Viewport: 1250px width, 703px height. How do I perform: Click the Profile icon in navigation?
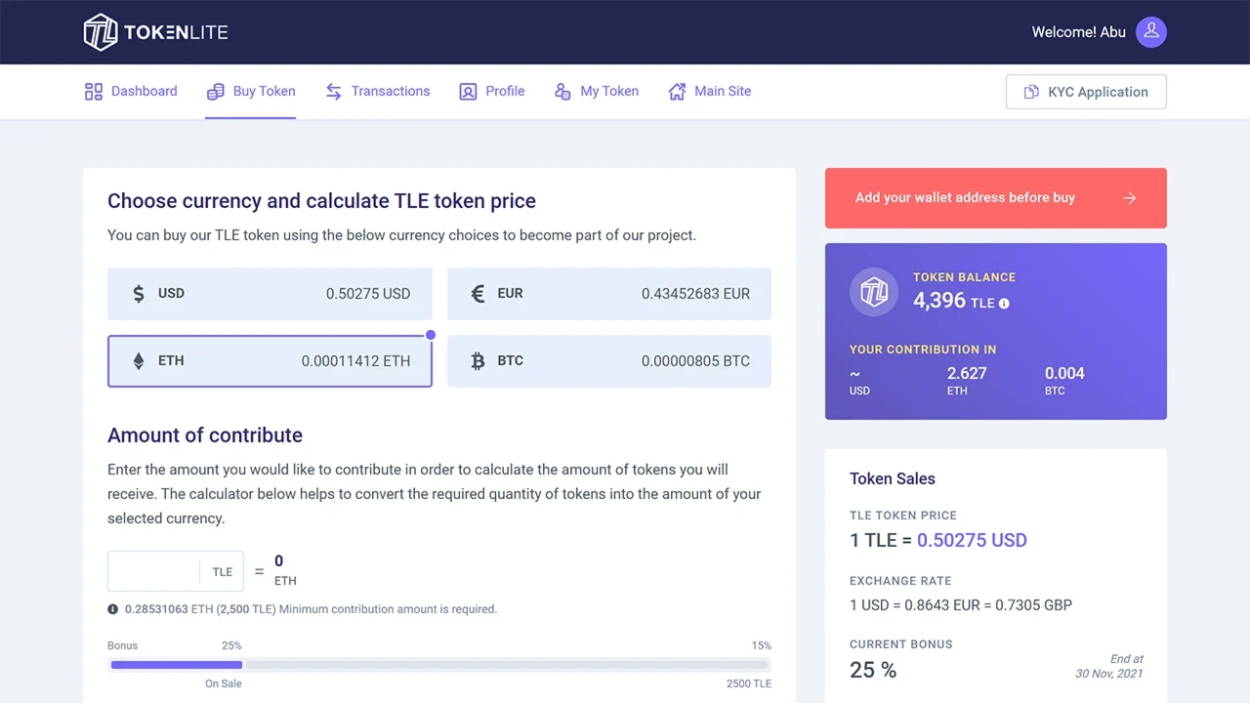coord(468,92)
